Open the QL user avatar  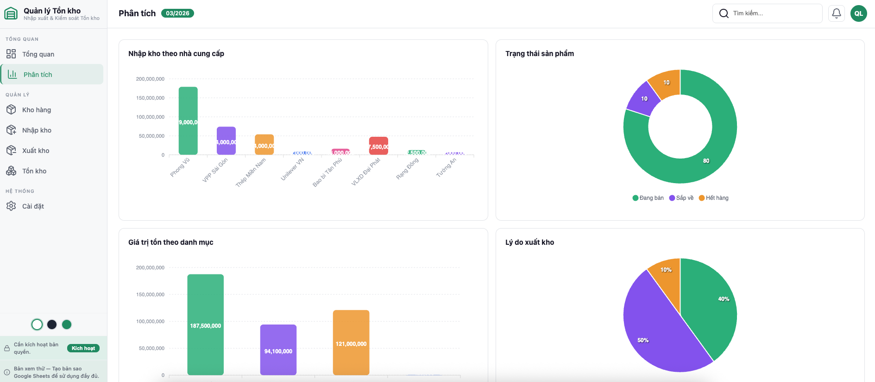pyautogui.click(x=858, y=13)
